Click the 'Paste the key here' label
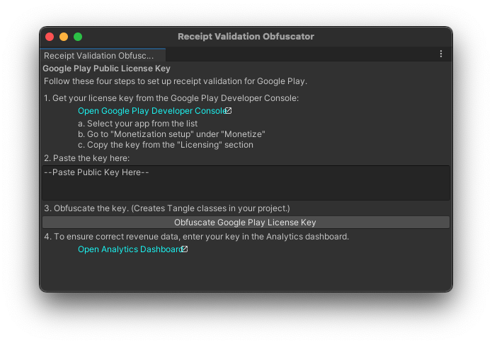This screenshot has height=344, width=492. coord(86,158)
